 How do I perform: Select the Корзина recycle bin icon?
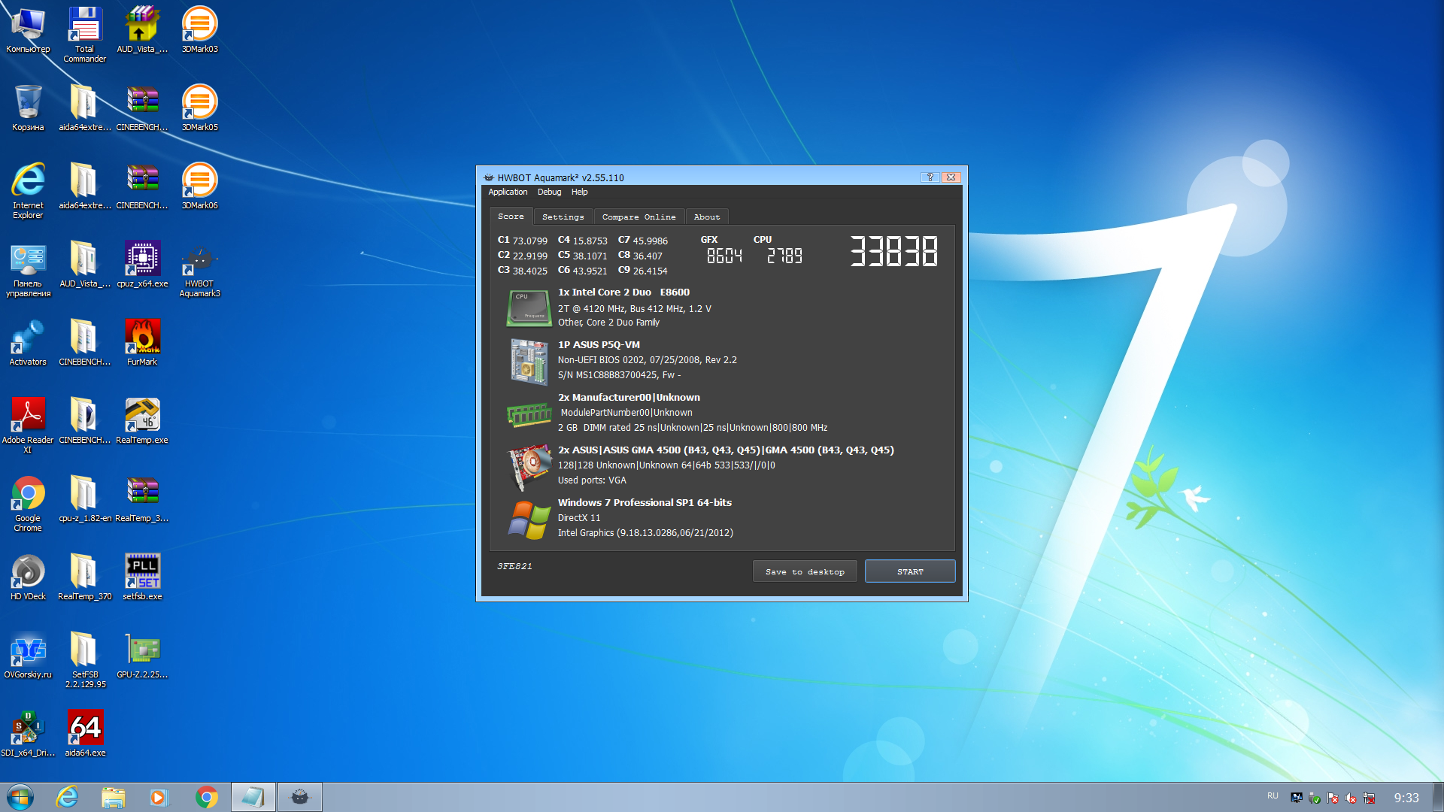[x=28, y=108]
